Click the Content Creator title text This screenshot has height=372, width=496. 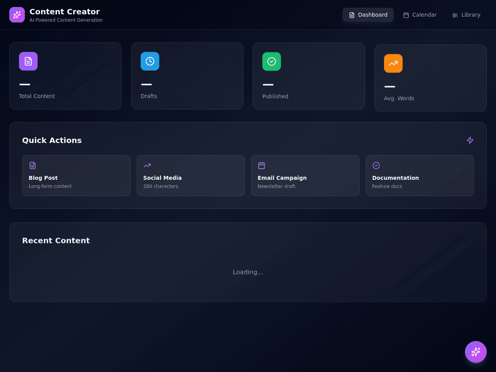(x=65, y=12)
